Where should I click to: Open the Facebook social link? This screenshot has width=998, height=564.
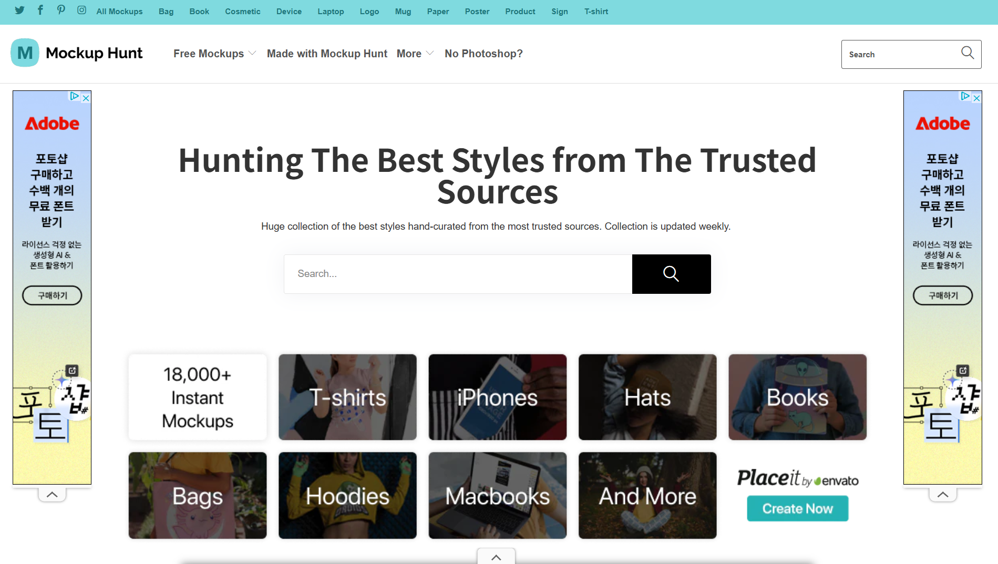tap(40, 11)
